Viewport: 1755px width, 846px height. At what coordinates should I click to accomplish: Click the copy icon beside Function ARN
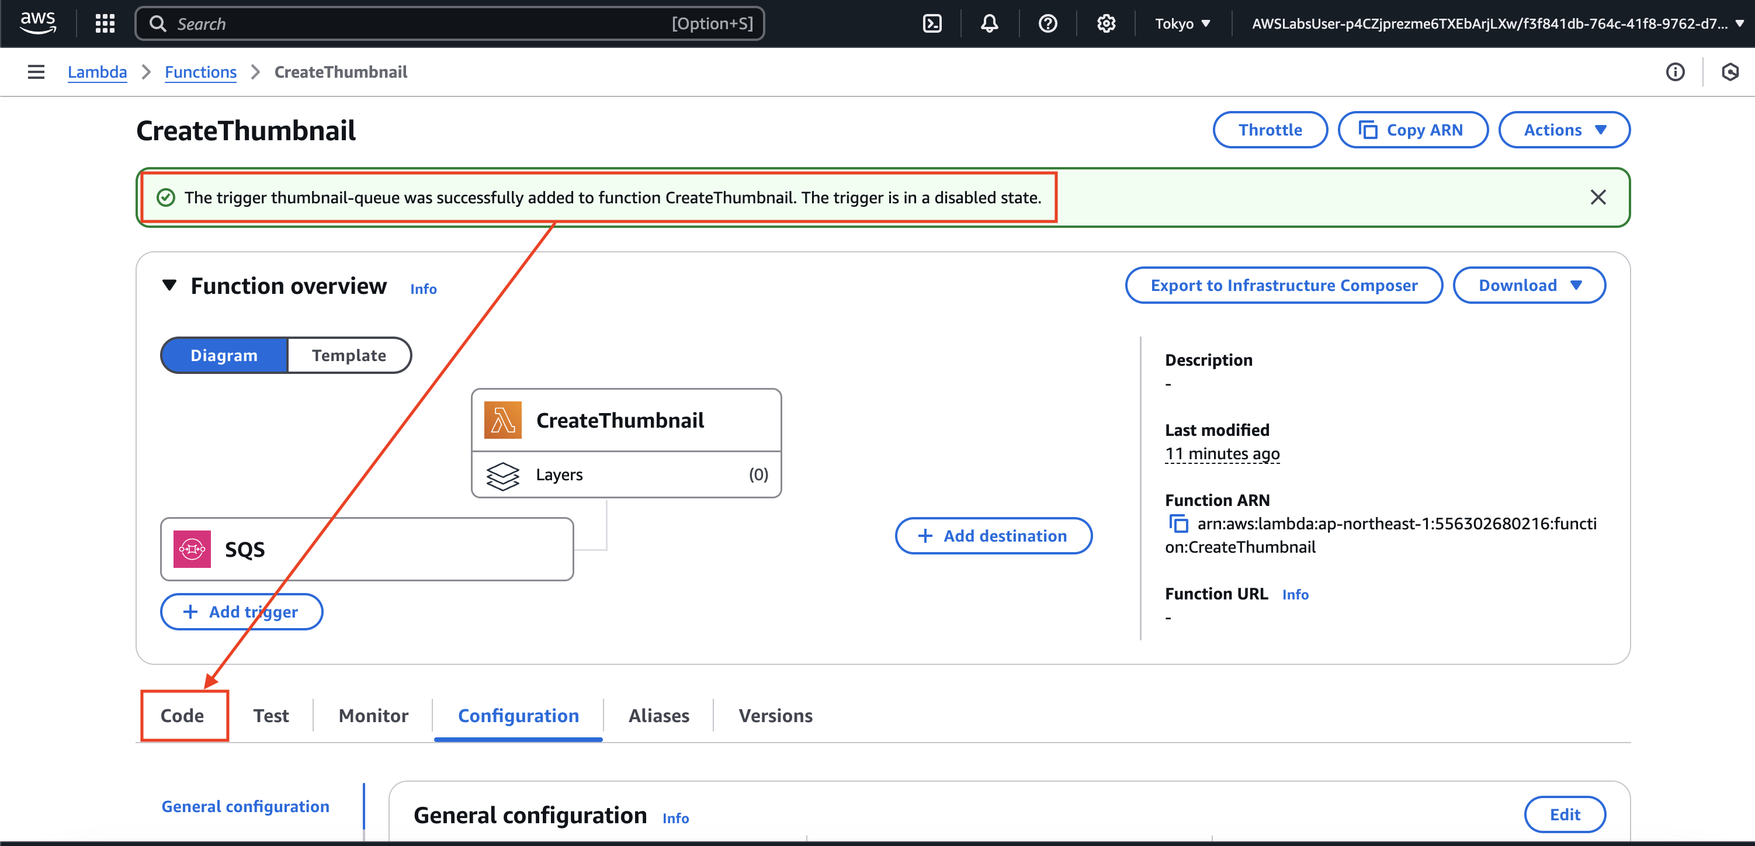pyautogui.click(x=1178, y=524)
